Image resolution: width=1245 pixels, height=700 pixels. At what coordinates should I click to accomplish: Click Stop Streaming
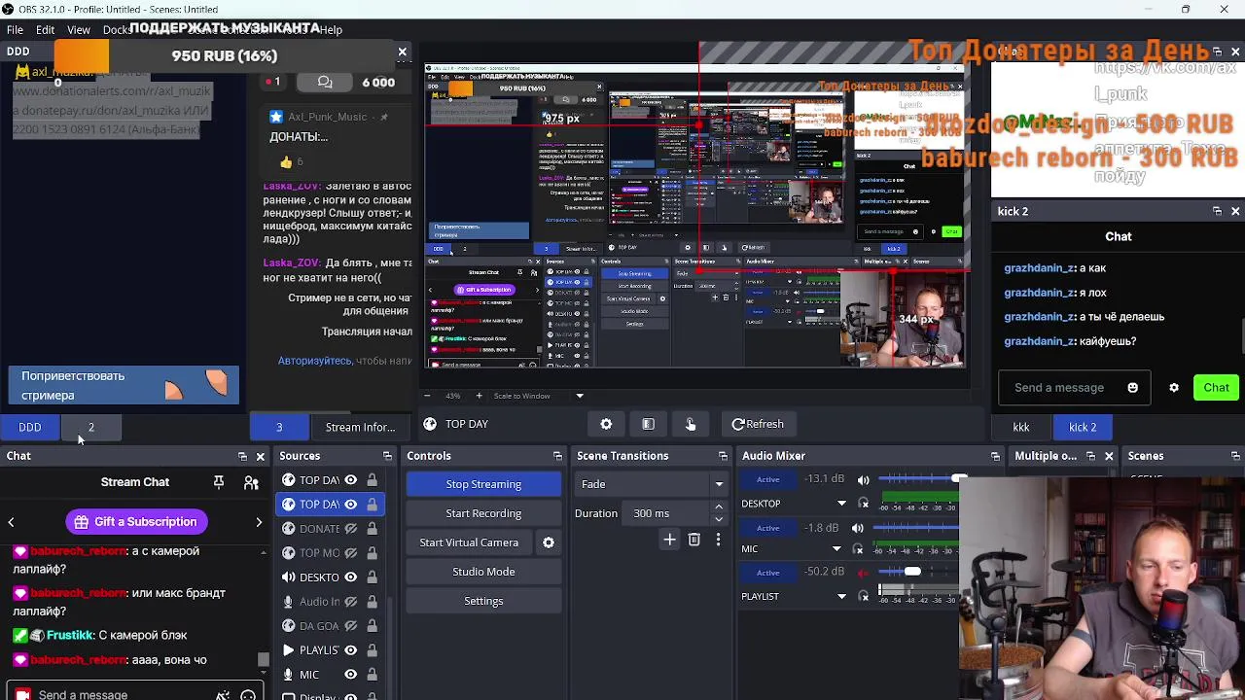point(483,484)
